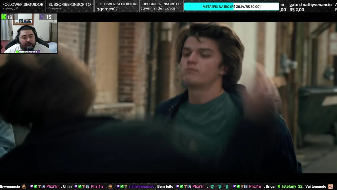Click the Kick badge before Istefany_S2
This screenshot has width=337, height=190.
[279, 186]
